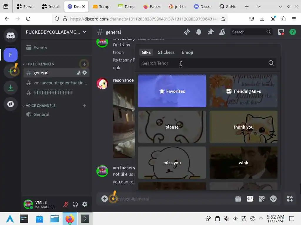The height and width of the screenshot is (225, 301).
Task: Select the F server icon
Action: 11,55
